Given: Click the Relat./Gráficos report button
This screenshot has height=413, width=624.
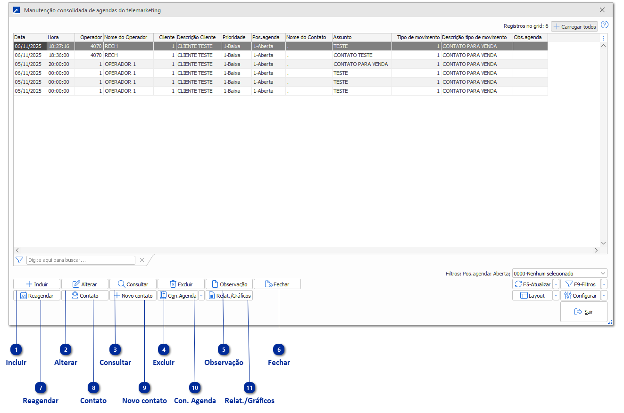Looking at the screenshot, I should point(229,296).
